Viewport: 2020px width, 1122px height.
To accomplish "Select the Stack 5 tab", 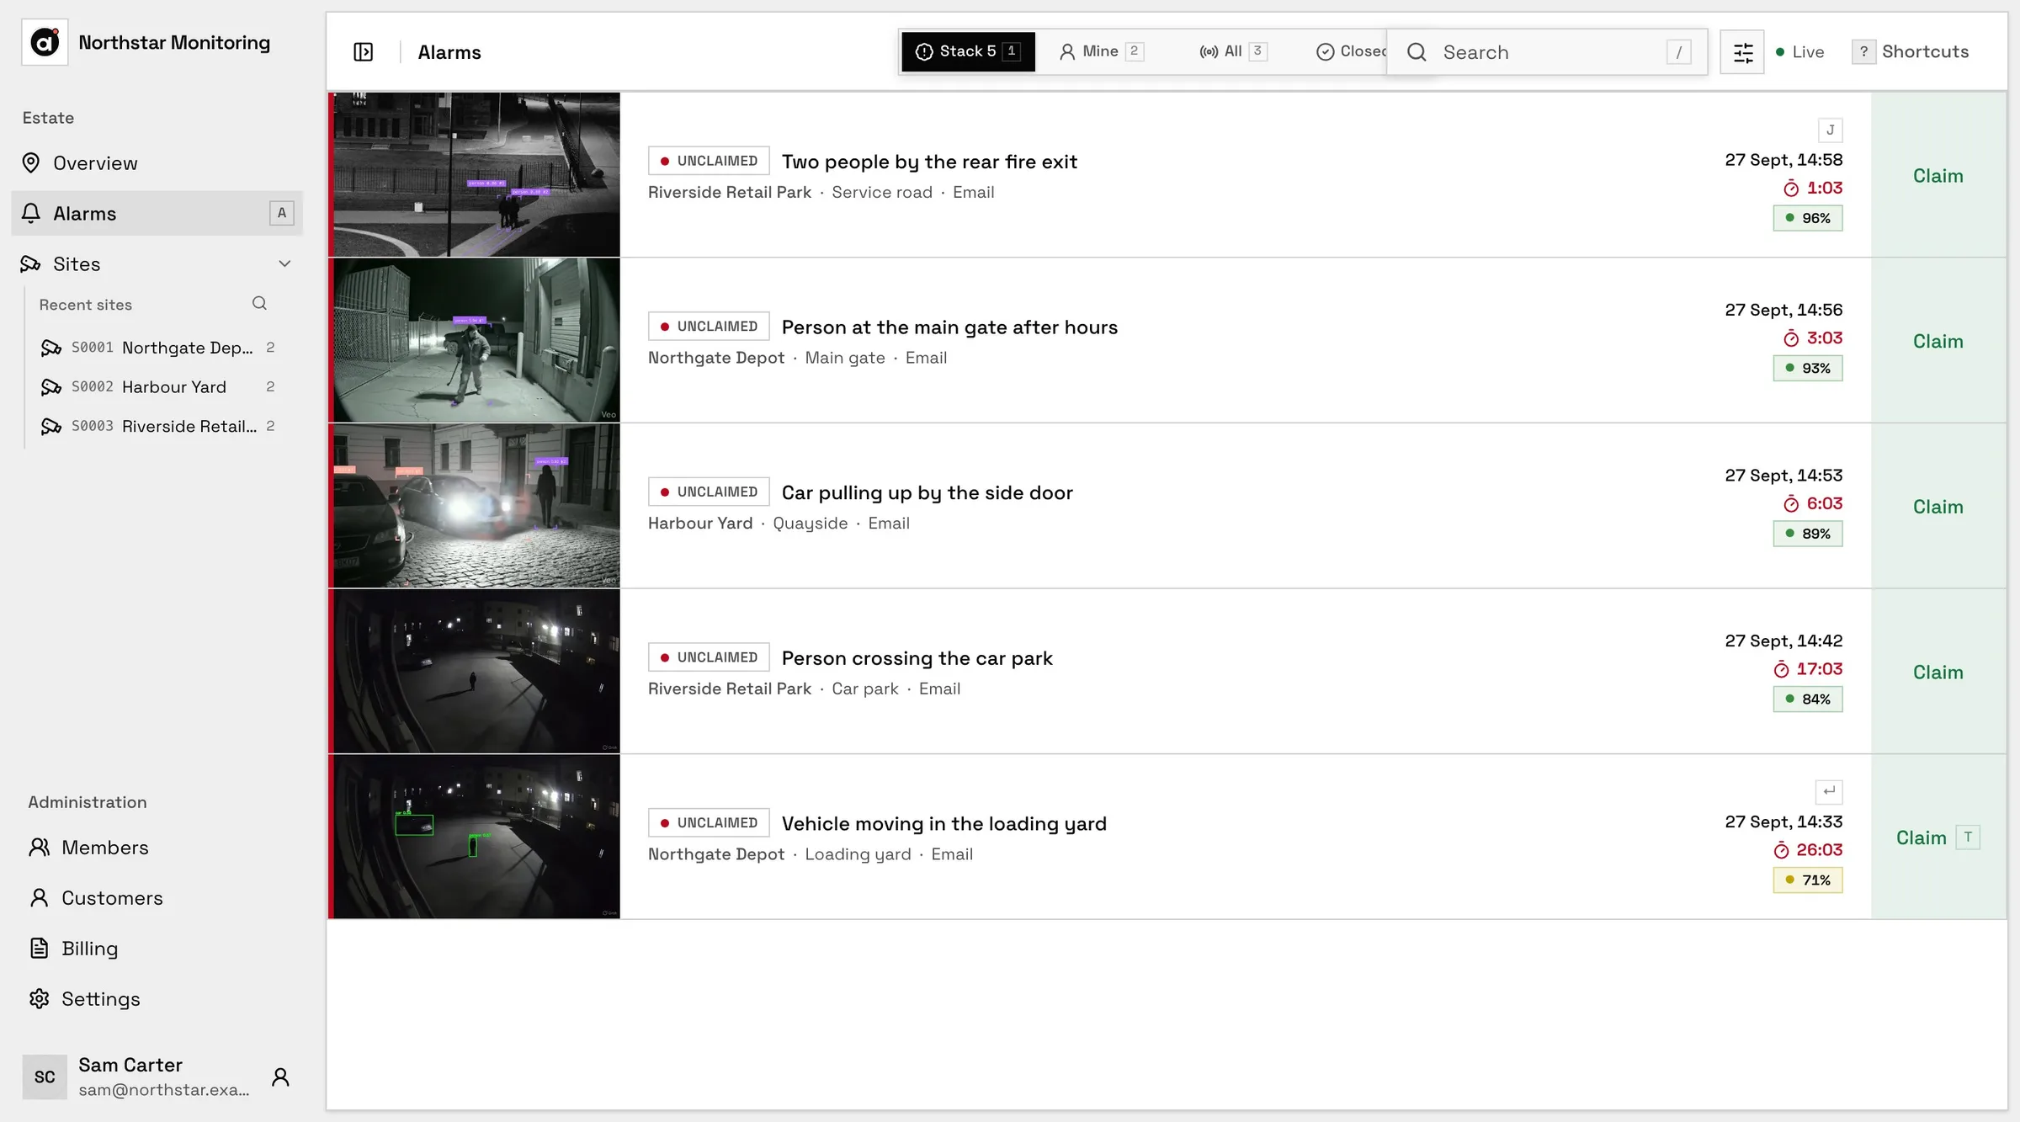I will point(968,51).
